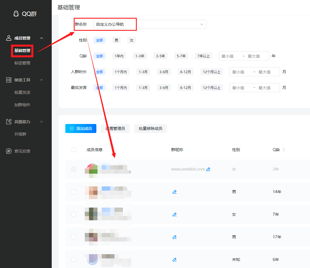Click the 批量移除成员 button

point(150,128)
